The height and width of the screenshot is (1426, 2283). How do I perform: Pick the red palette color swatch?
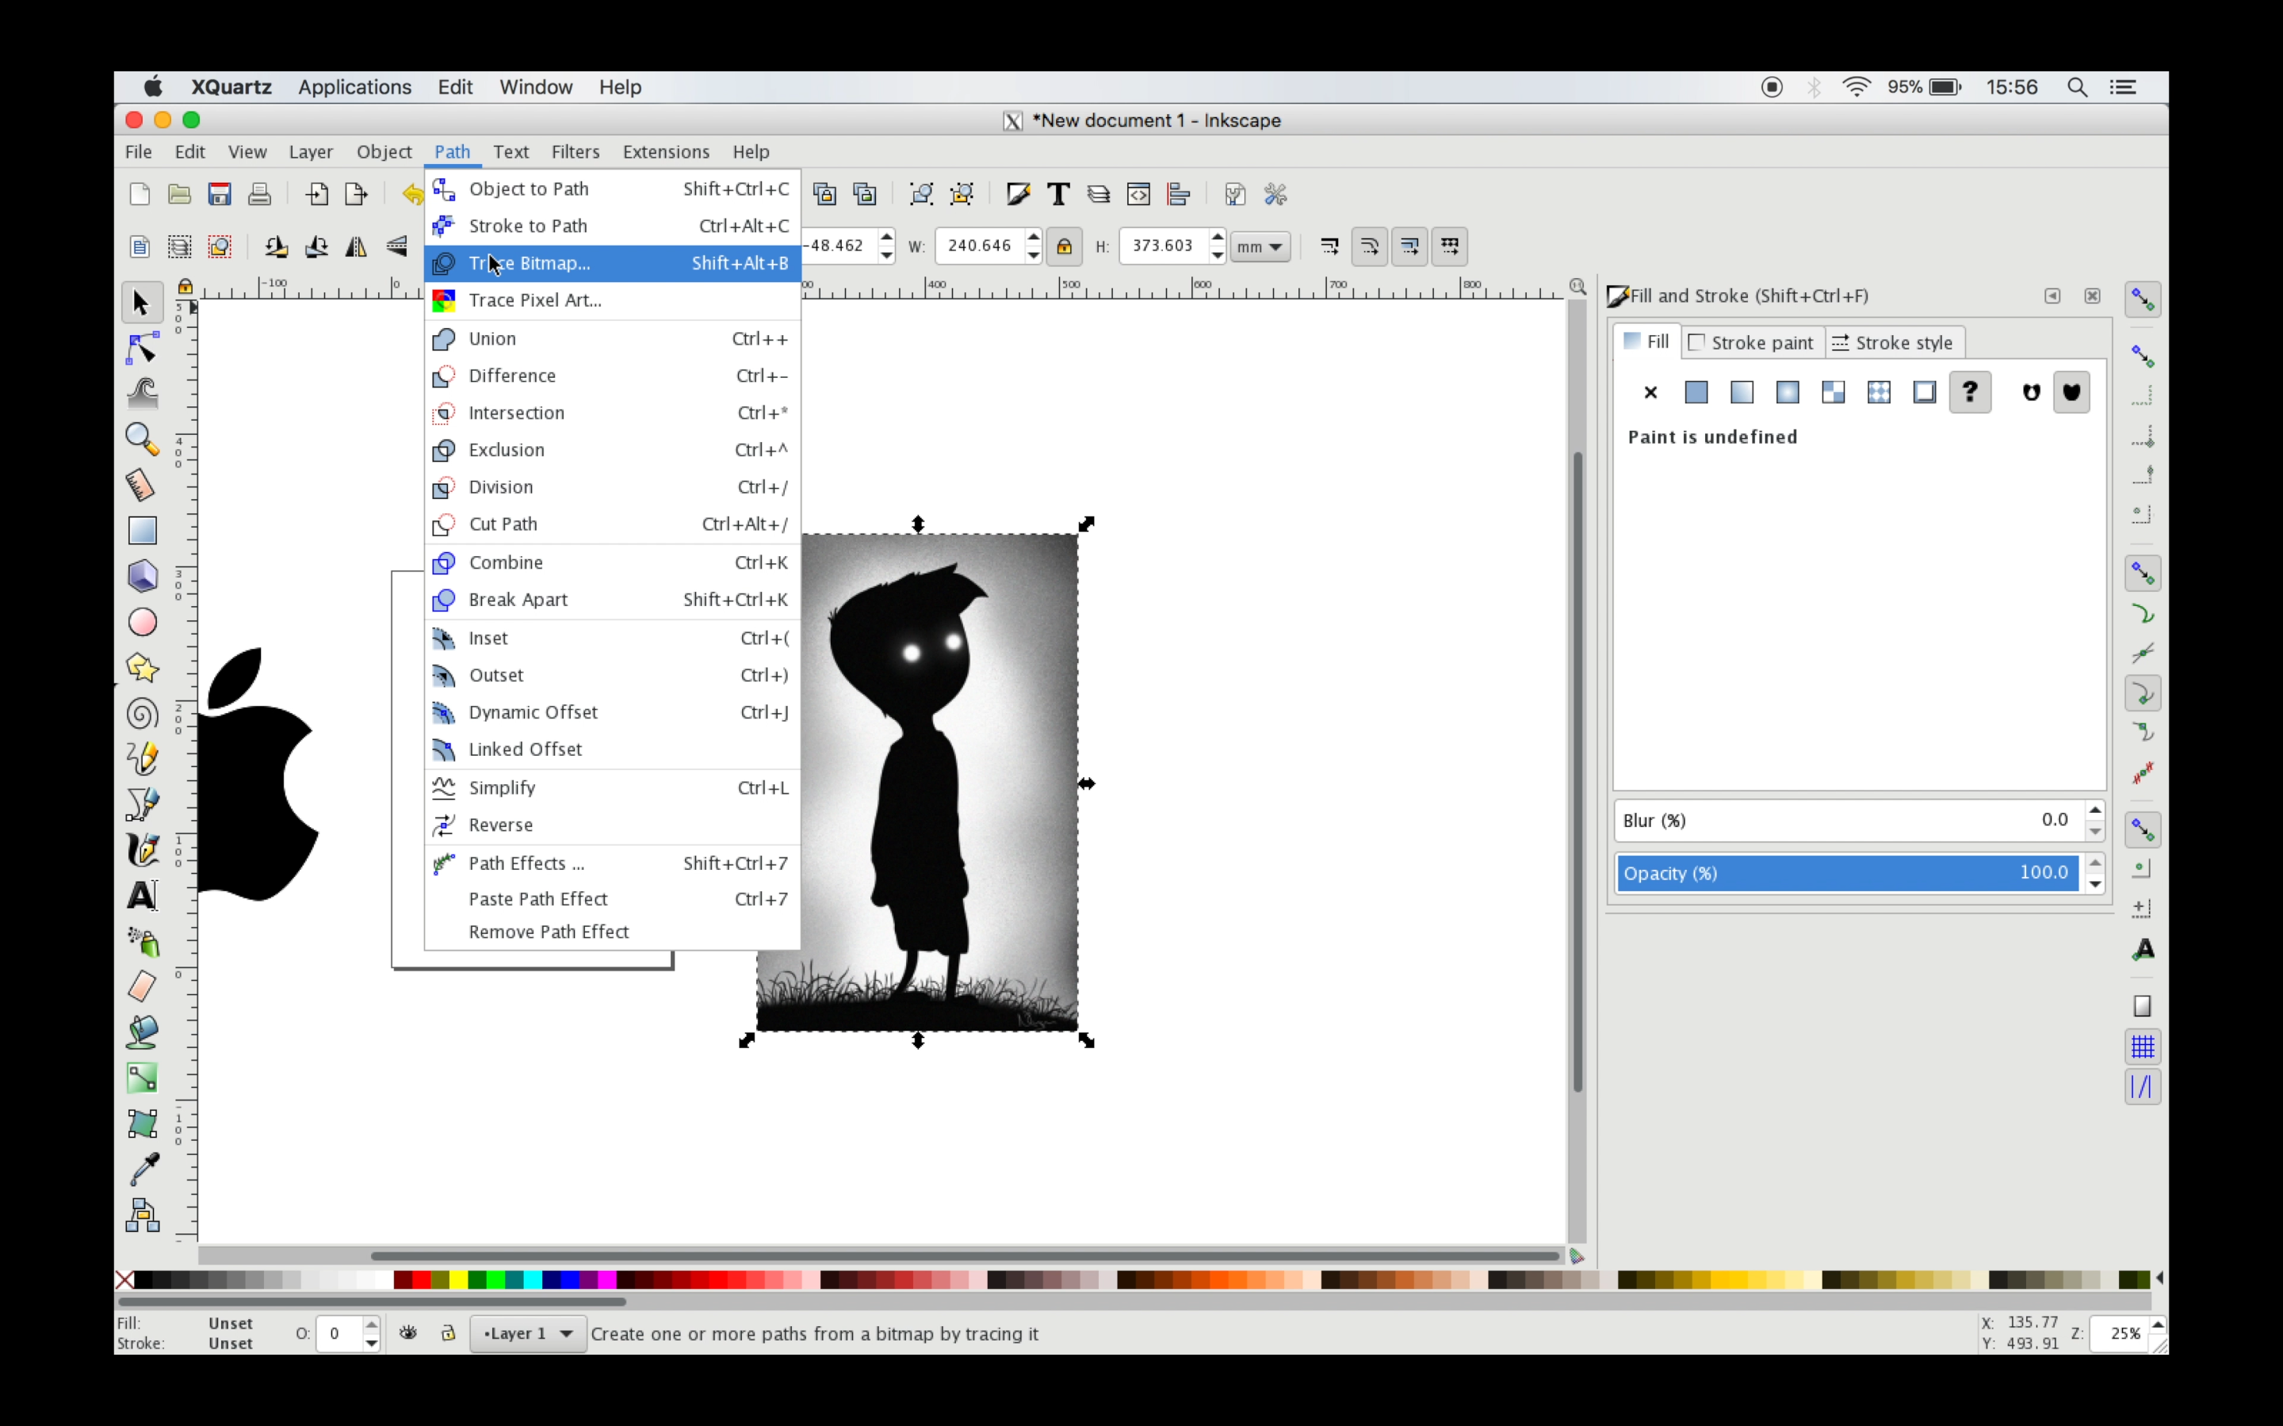coord(422,1279)
